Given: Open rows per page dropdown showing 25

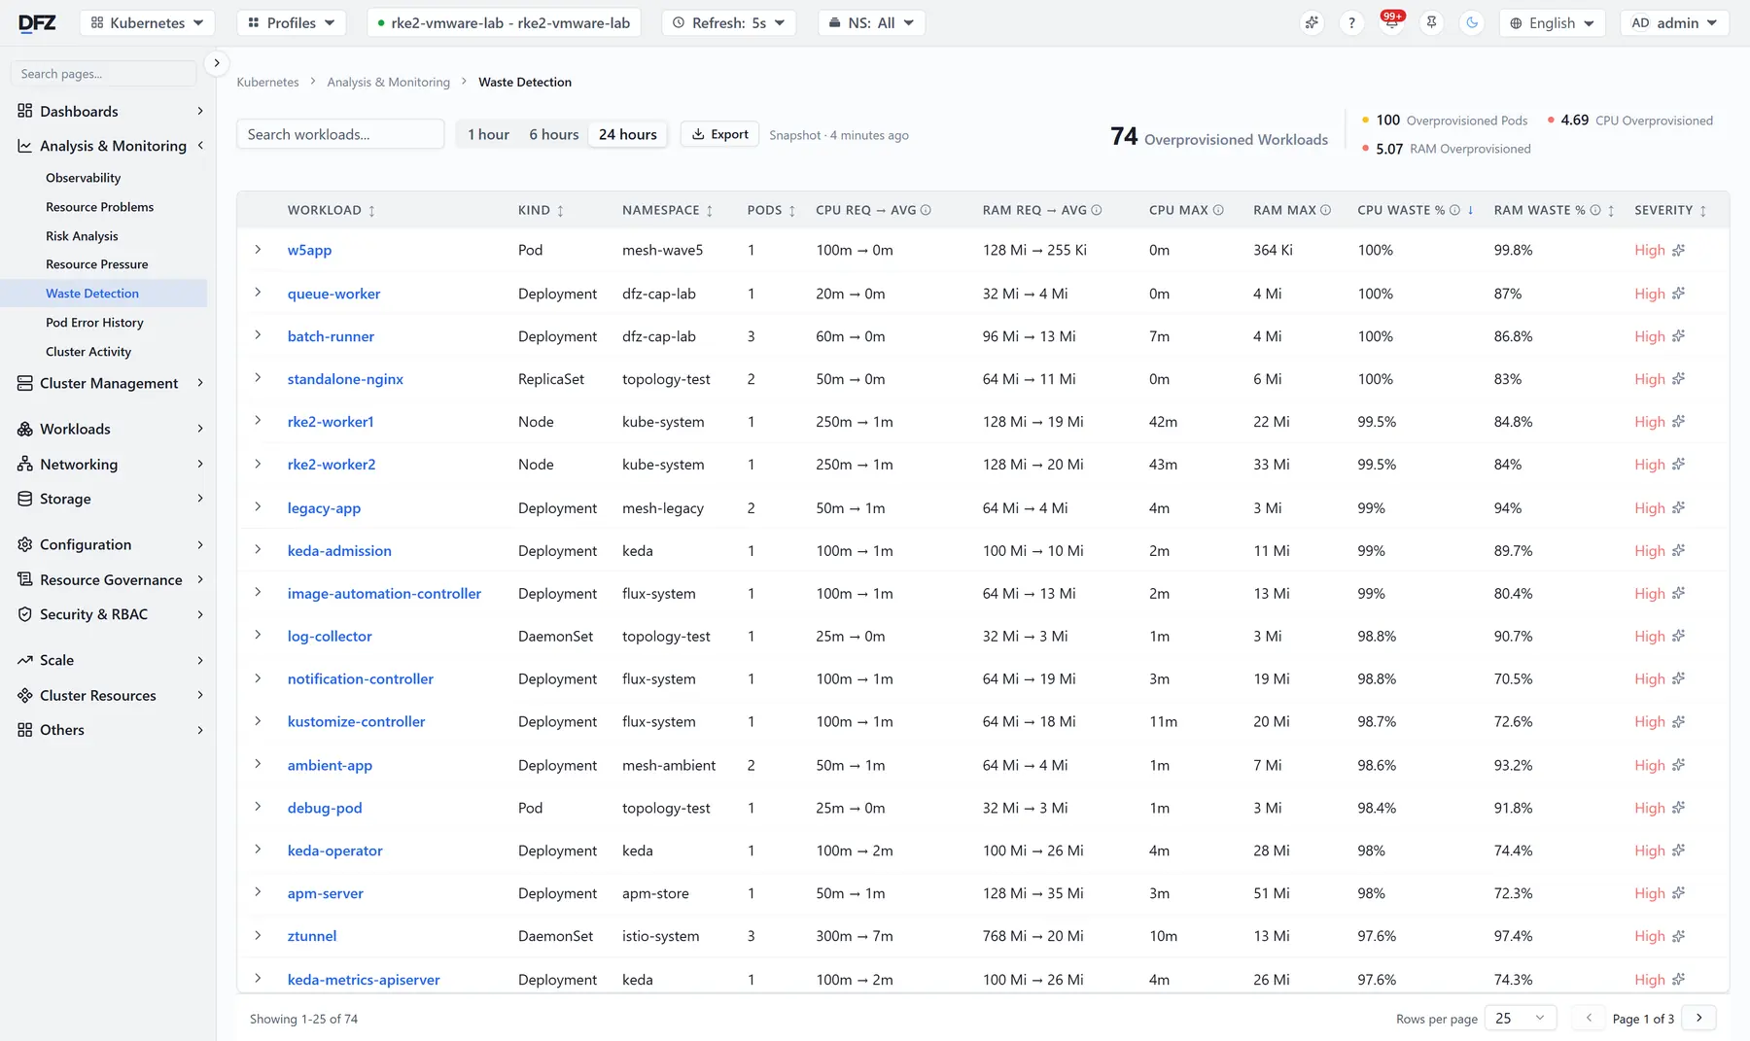Looking at the screenshot, I should click(x=1521, y=1018).
